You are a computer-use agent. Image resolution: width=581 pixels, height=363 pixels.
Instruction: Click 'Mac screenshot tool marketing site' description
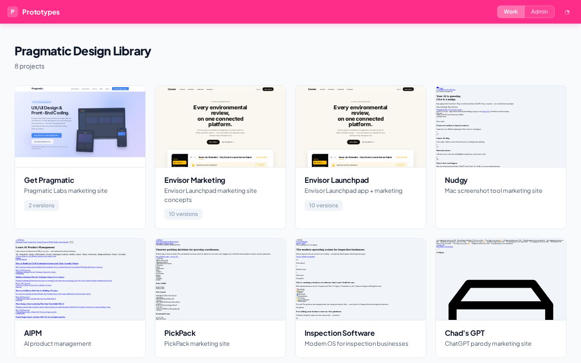tap(493, 191)
